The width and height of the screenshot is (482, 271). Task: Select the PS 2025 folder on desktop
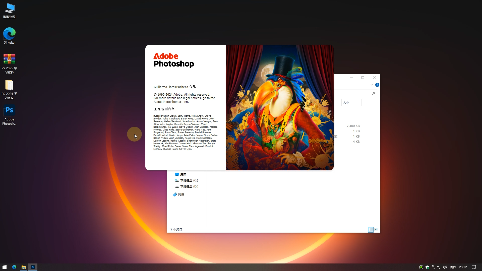[9, 85]
